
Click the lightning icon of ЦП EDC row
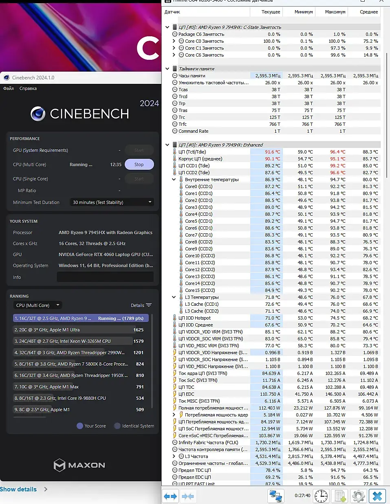coord(175,394)
